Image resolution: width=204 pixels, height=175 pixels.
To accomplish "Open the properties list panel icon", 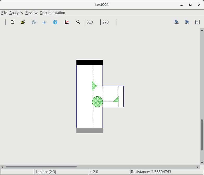I will click(x=197, y=22).
